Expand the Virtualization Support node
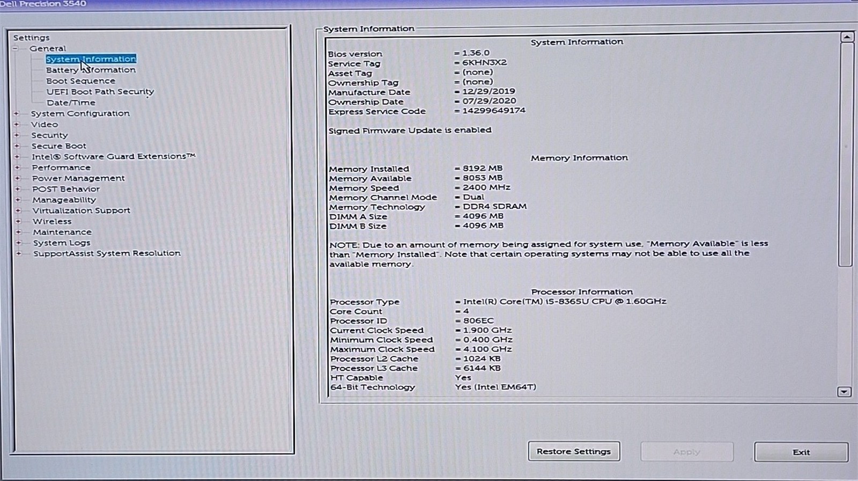 coord(18,211)
